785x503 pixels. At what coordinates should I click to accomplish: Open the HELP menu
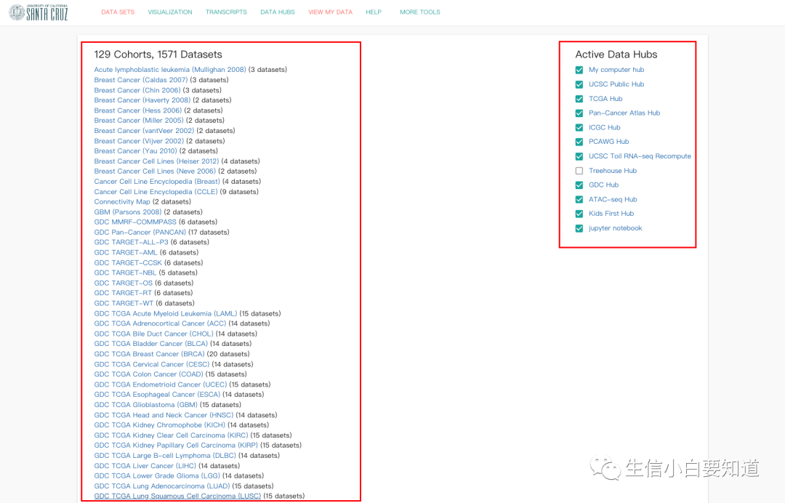[374, 12]
